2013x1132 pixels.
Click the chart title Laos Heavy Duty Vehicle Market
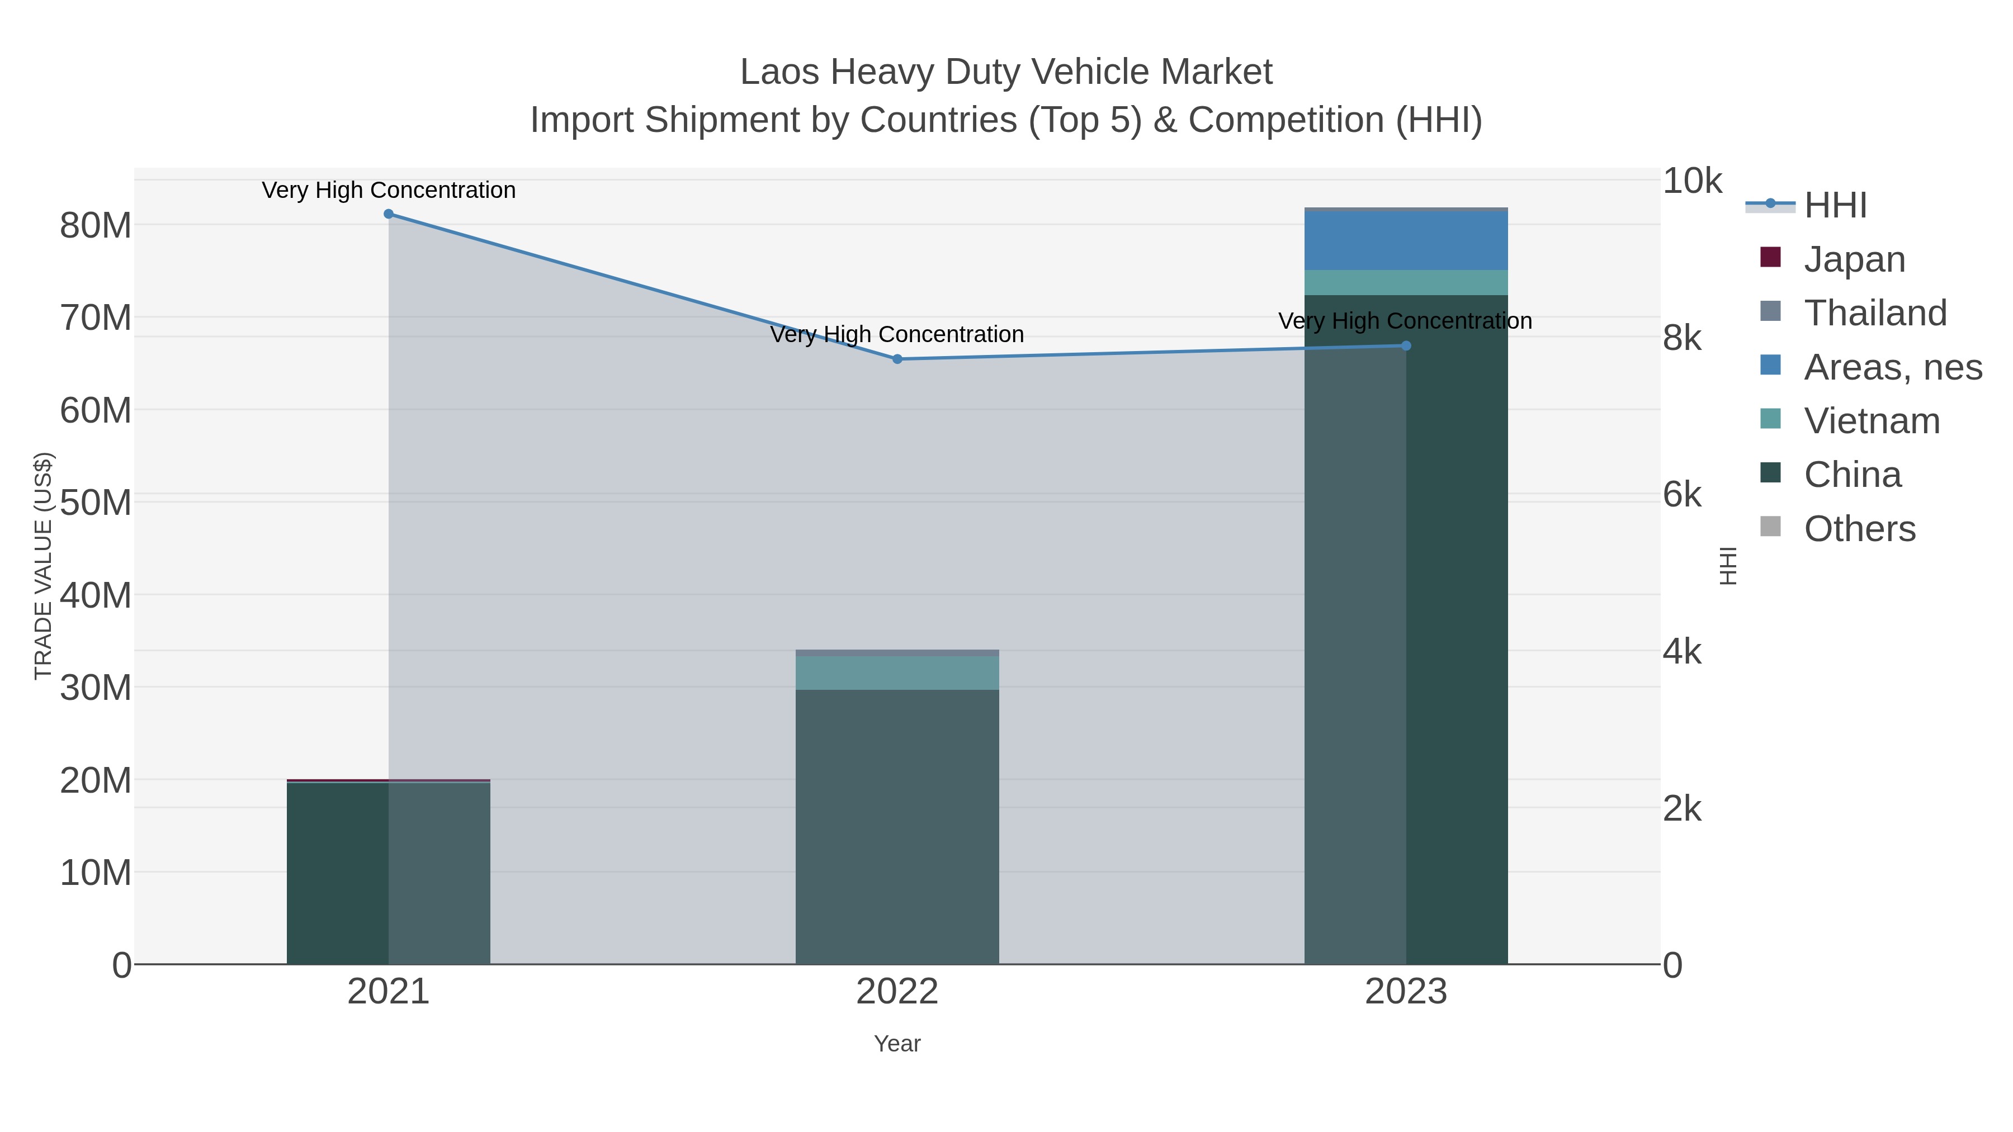[1007, 72]
